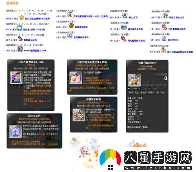
Task: Click the 特殊荣誉勋章 medal icon
Action: pos(71,25)
